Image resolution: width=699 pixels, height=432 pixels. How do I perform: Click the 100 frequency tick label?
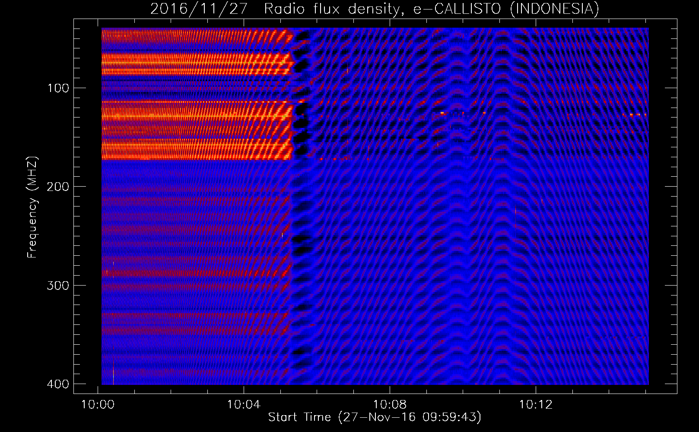tap(58, 88)
